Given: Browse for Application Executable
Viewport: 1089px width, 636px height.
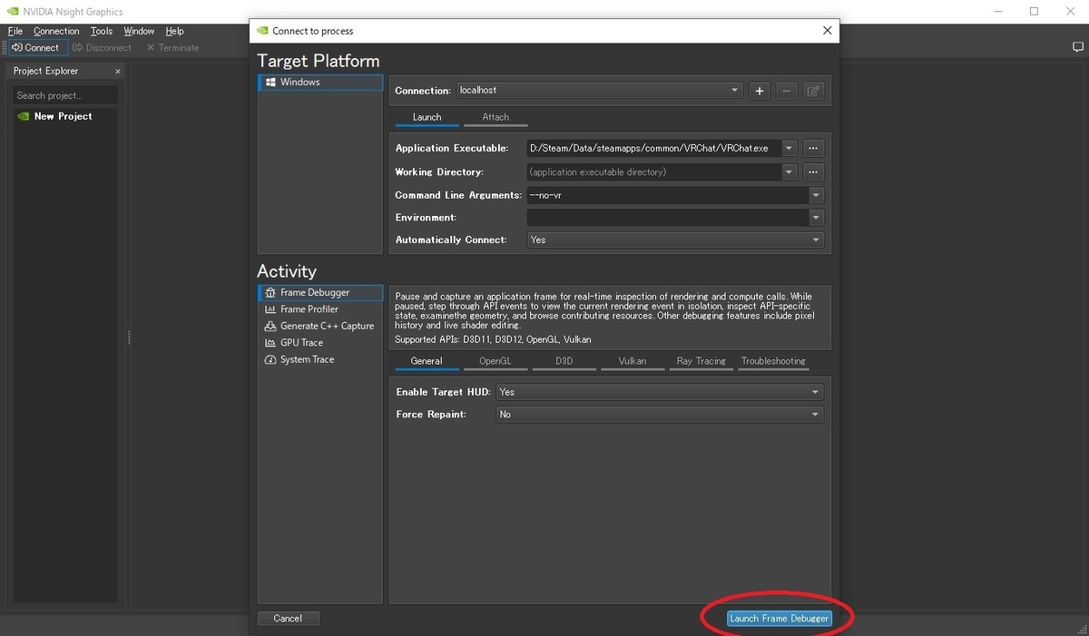Looking at the screenshot, I should (x=813, y=148).
